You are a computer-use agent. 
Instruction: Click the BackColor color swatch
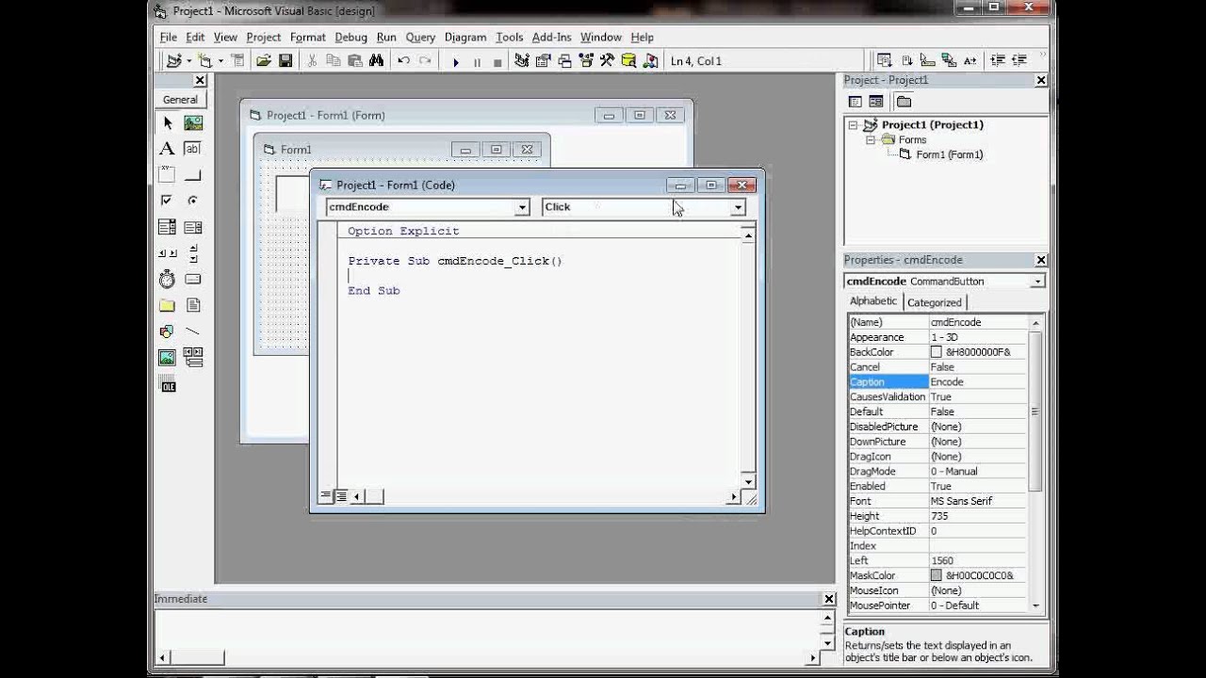936,352
